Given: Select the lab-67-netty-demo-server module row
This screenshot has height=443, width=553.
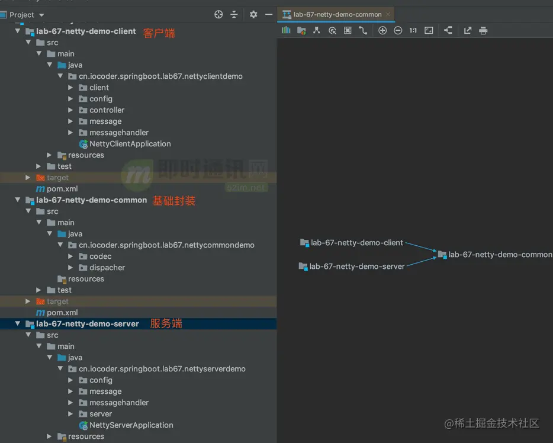Looking at the screenshot, I should (139, 323).
